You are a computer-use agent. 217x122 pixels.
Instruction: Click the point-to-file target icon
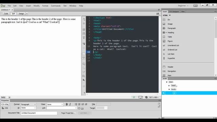tap(79, 108)
